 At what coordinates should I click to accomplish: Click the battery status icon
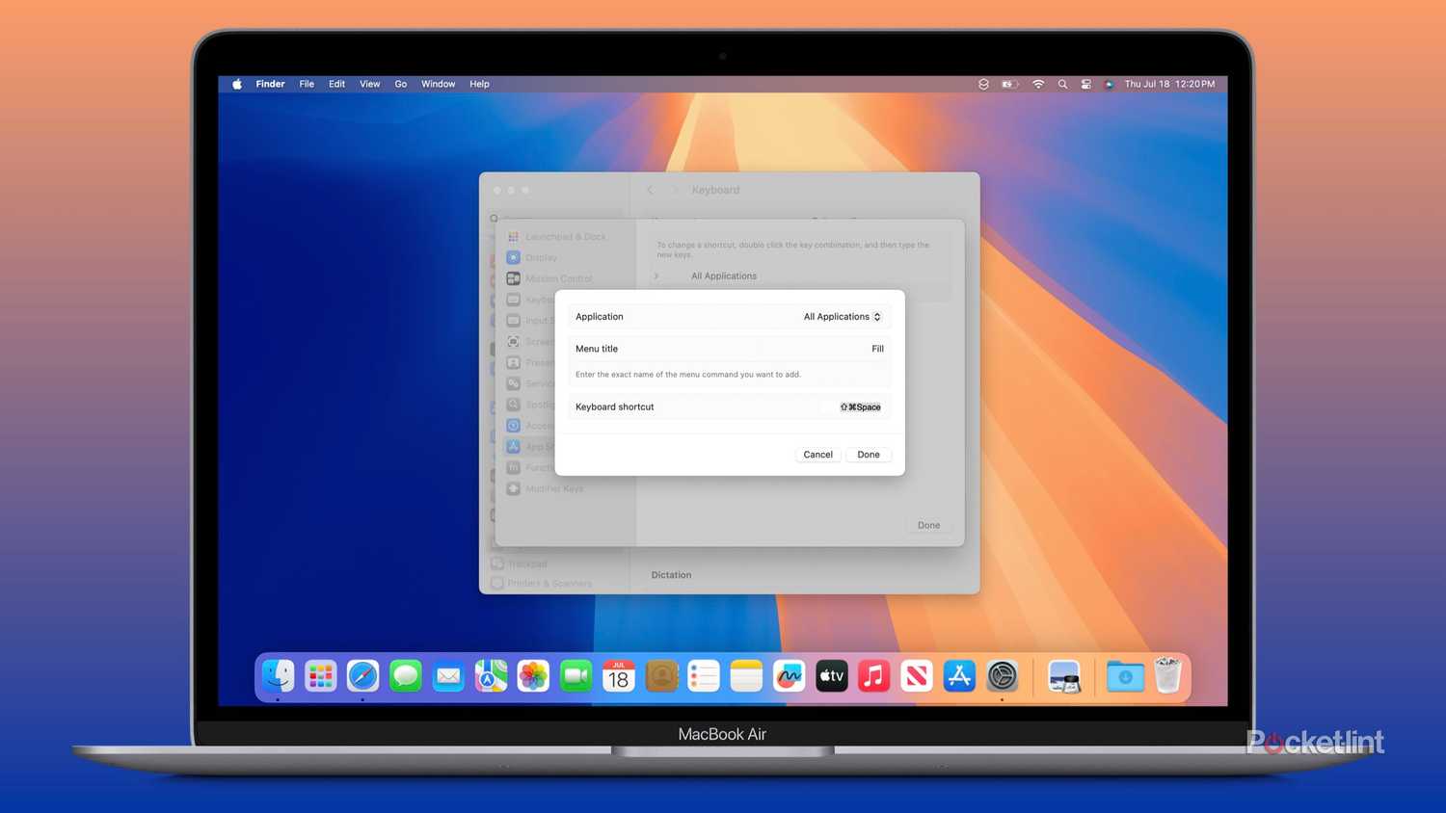[1009, 84]
